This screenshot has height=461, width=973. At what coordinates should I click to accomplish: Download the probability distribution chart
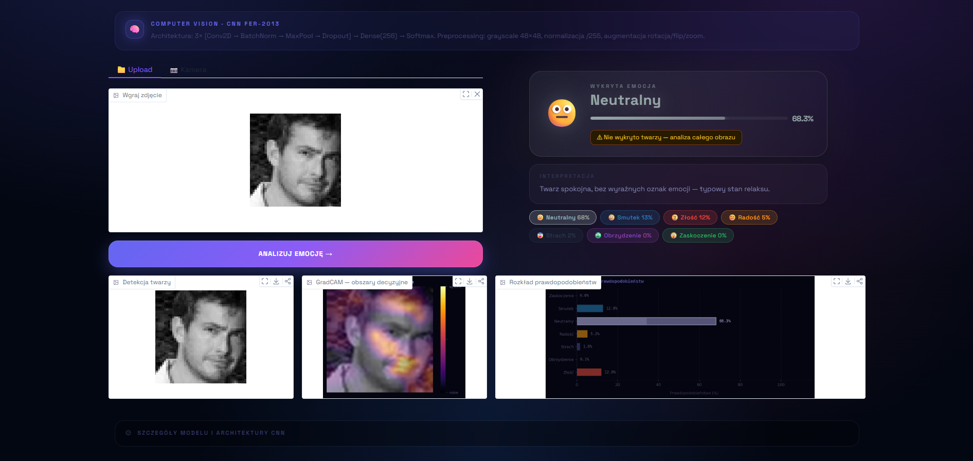[848, 281]
